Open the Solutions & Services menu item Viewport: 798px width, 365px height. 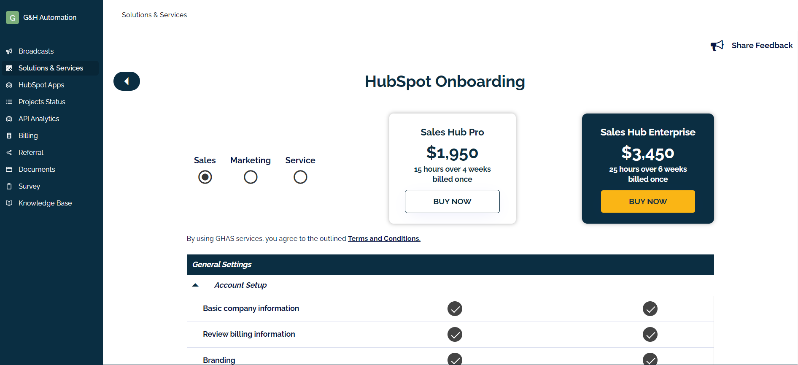point(51,68)
